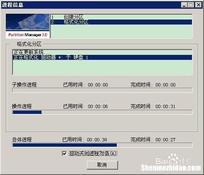204x175 pixels.
Task: Click the 操作进程 progress bar
Action: (x=102, y=112)
